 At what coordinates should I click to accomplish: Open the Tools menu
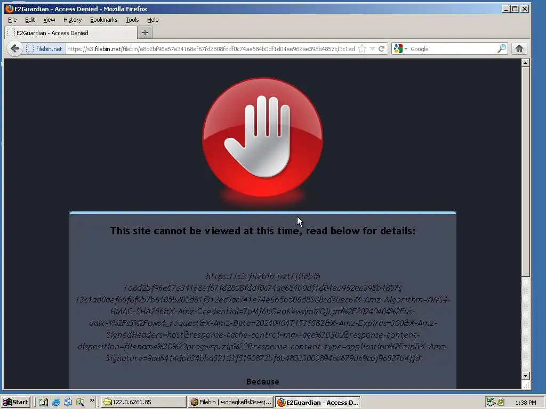(132, 20)
